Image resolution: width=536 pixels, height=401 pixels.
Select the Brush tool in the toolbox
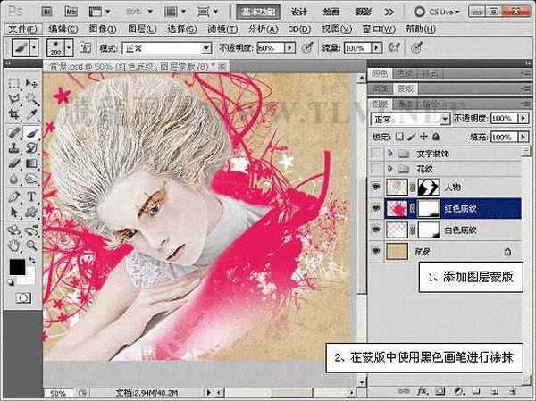pyautogui.click(x=30, y=131)
